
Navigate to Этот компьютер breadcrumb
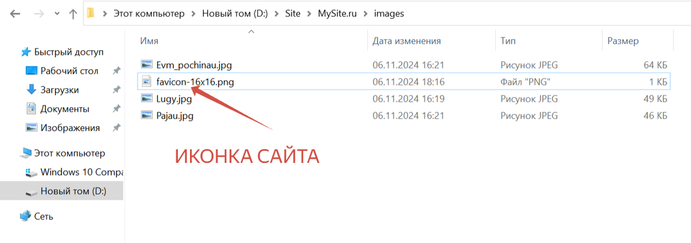149,13
